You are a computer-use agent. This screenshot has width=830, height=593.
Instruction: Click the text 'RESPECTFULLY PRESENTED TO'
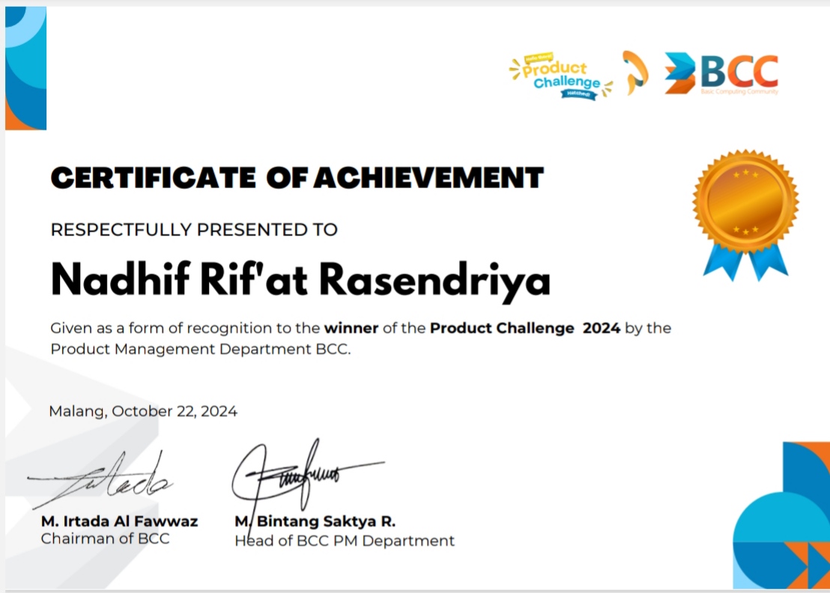coord(194,230)
